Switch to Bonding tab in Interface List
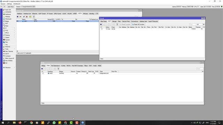 92,14
